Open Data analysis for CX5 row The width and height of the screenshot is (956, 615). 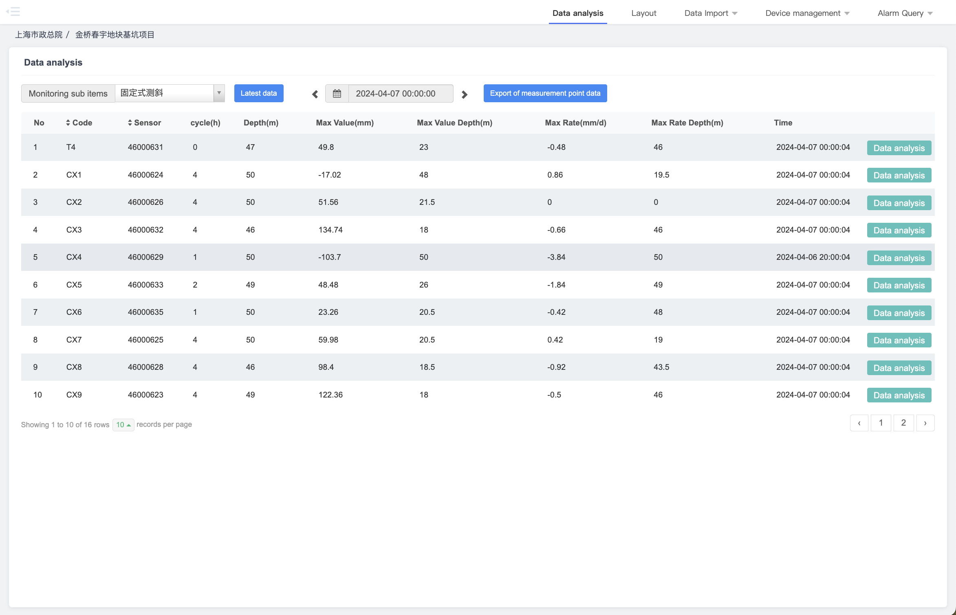point(899,285)
